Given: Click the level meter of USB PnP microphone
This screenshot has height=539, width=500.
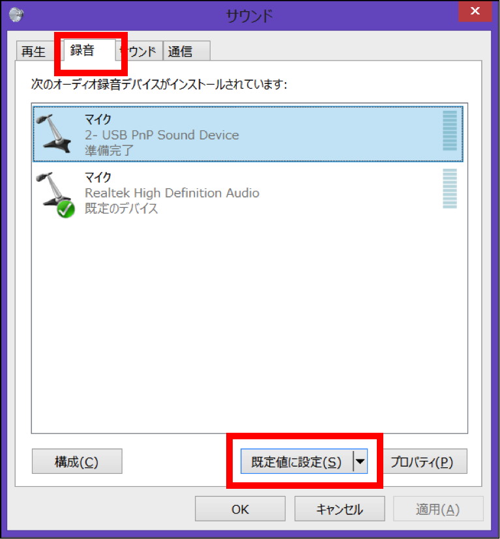Looking at the screenshot, I should coord(449,130).
